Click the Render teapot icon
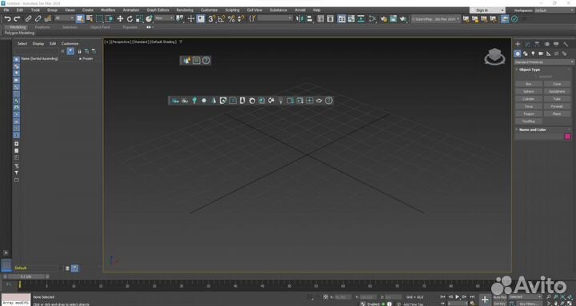 [403, 18]
